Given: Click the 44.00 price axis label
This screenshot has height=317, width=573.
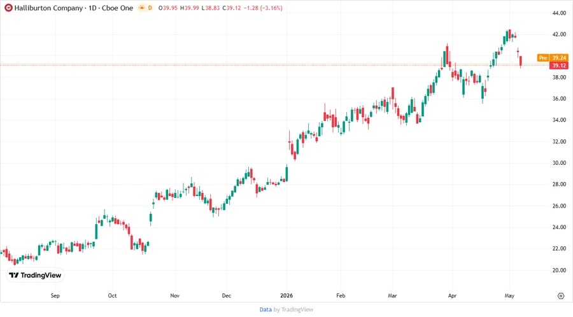Looking at the screenshot, I should [559, 13].
